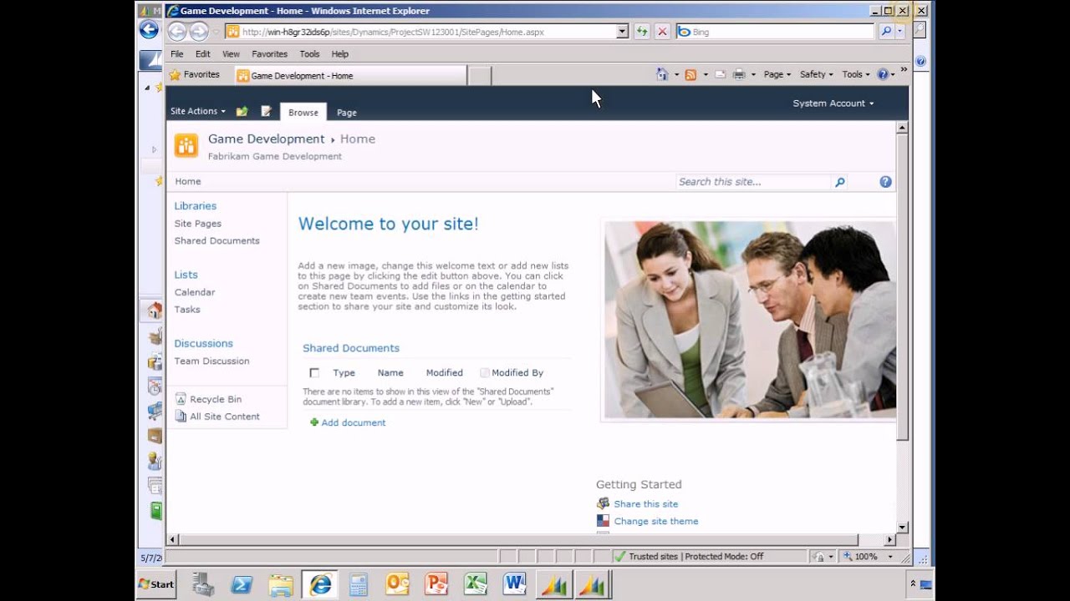Screen dimensions: 1070x601
Task: Click the All Site Content icon
Action: tap(181, 416)
